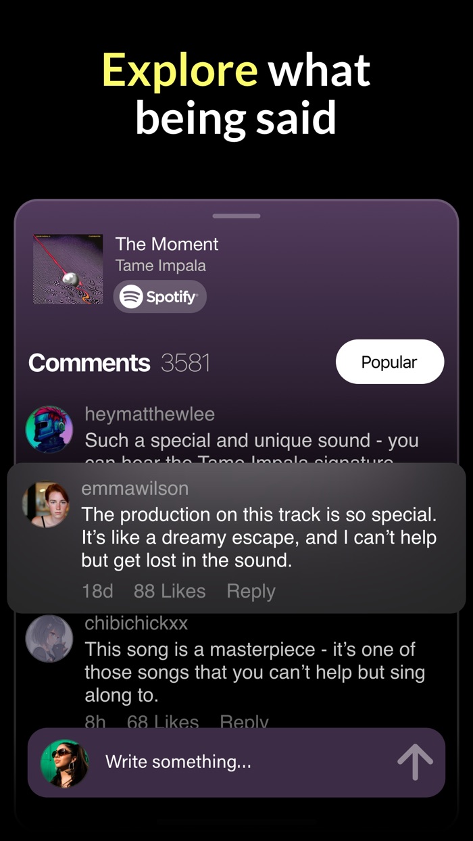Toggle the like on chibichickxx's comment
This screenshot has width=473, height=841.
(163, 723)
